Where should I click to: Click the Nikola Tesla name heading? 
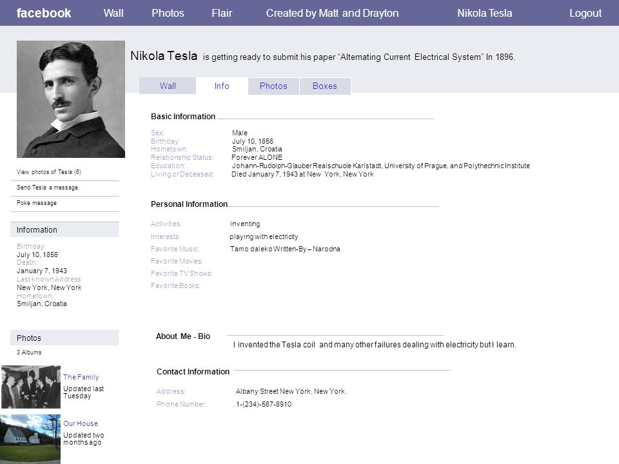(x=164, y=56)
